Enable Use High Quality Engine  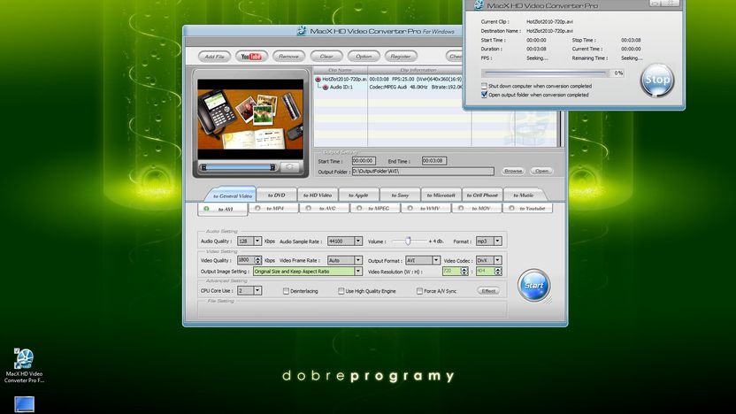(341, 291)
